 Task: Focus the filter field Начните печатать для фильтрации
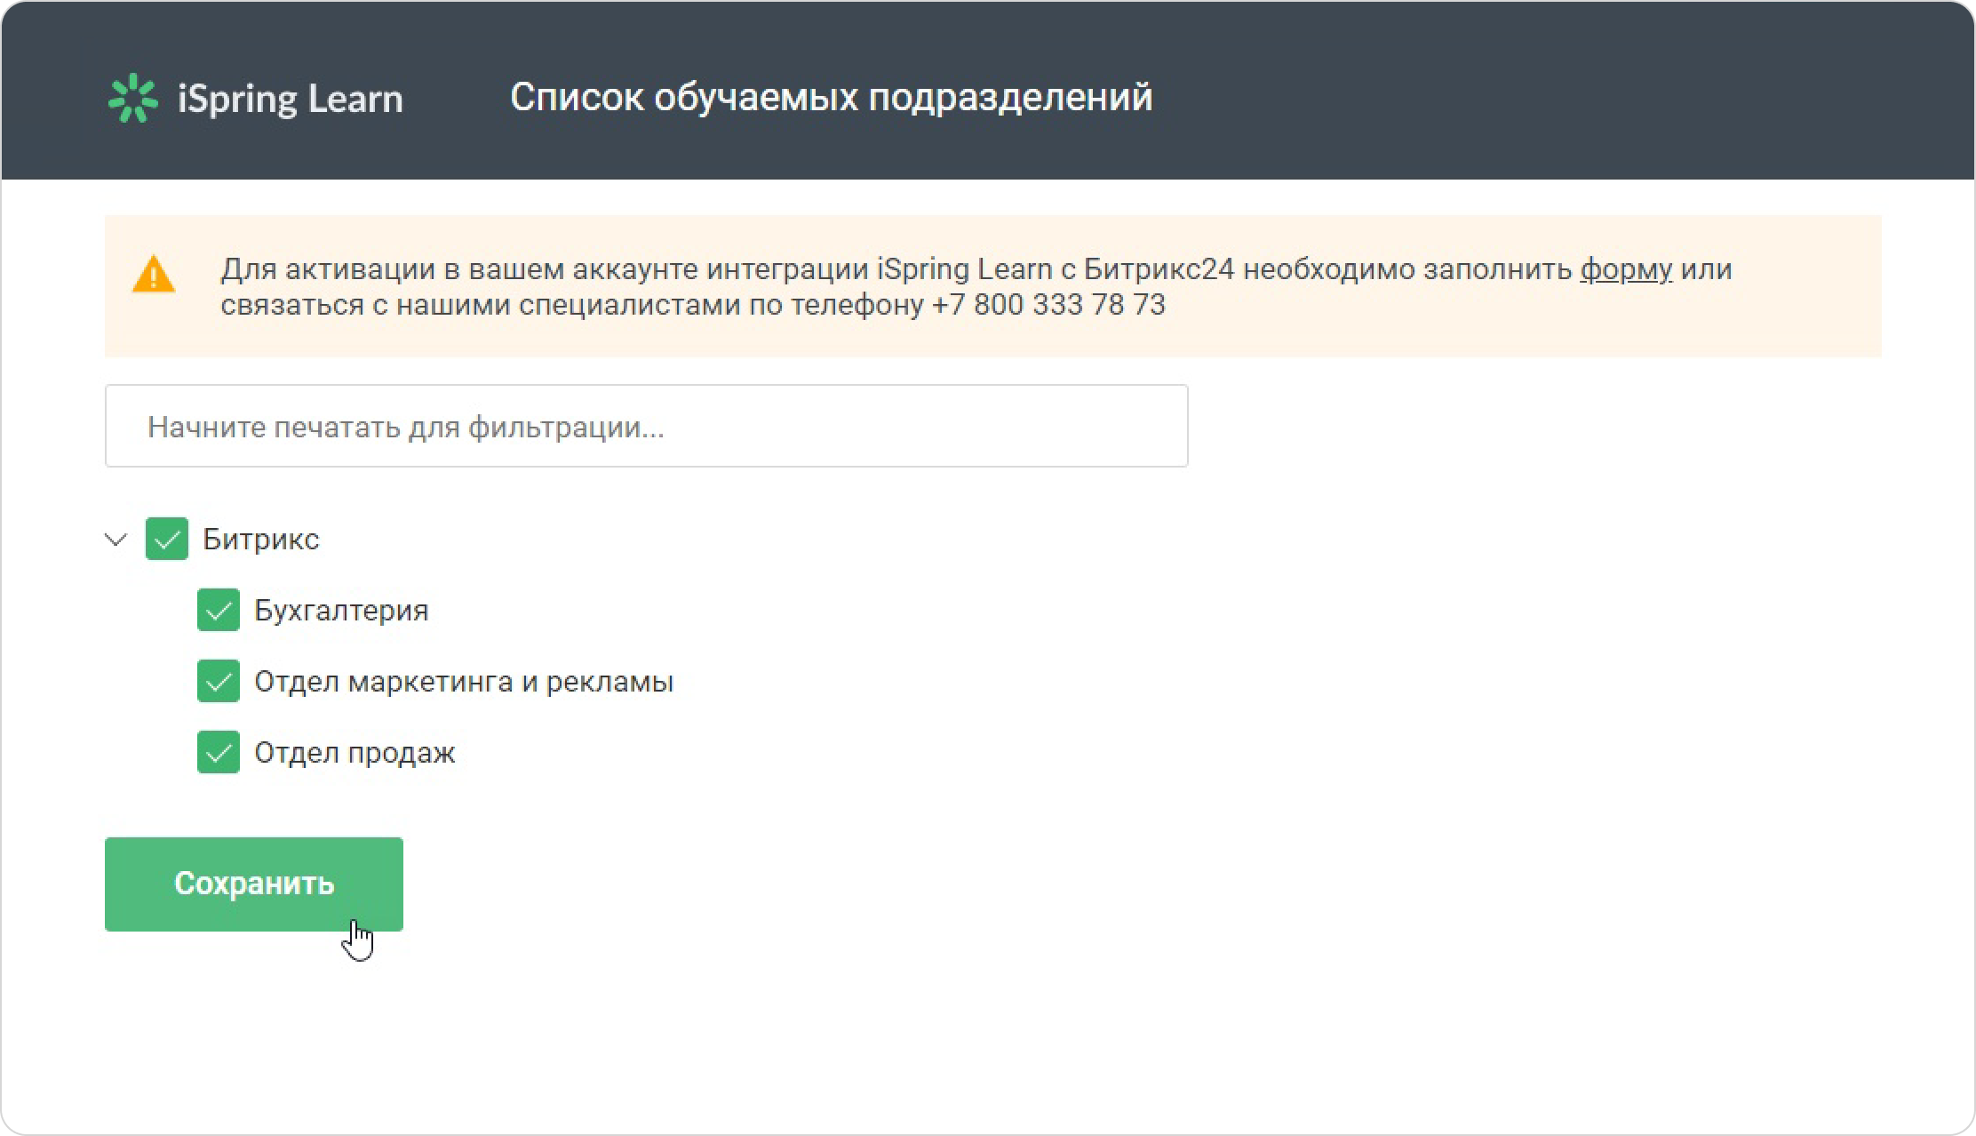[x=647, y=426]
